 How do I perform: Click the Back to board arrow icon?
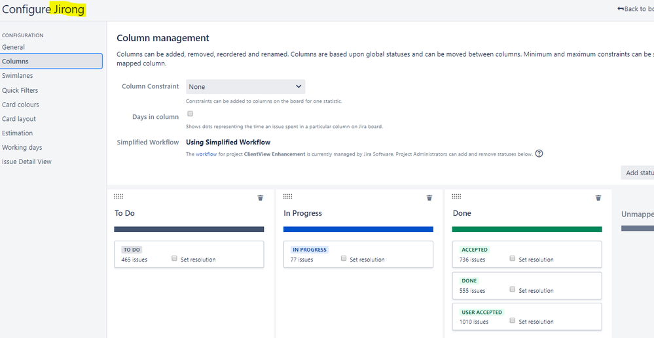pyautogui.click(x=620, y=8)
